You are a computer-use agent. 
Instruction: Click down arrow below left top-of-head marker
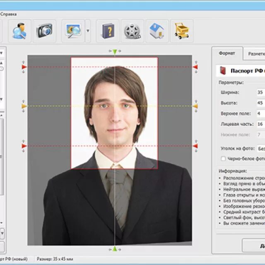(24, 72)
